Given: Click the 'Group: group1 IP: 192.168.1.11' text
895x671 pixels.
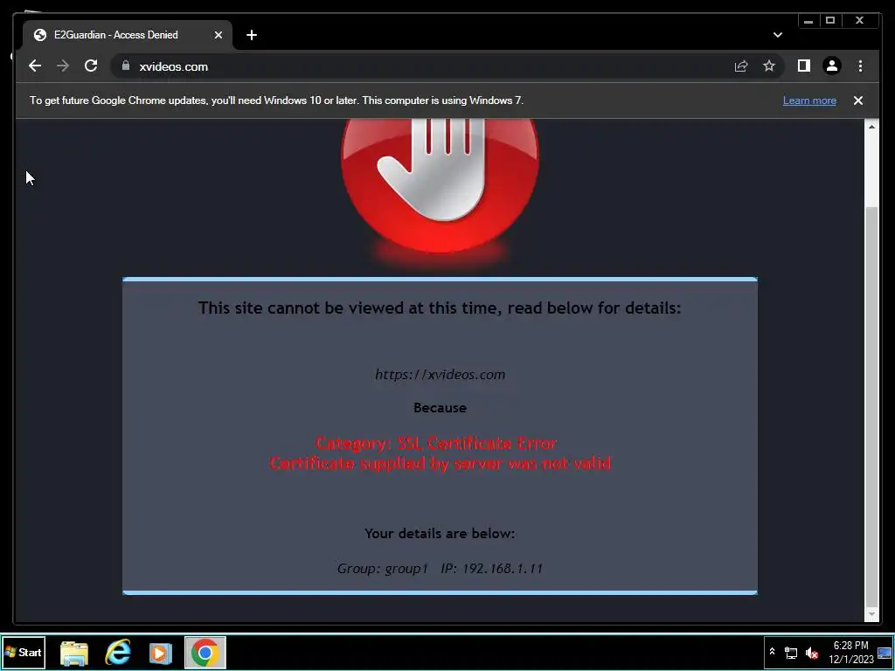Looking at the screenshot, I should (x=440, y=568).
